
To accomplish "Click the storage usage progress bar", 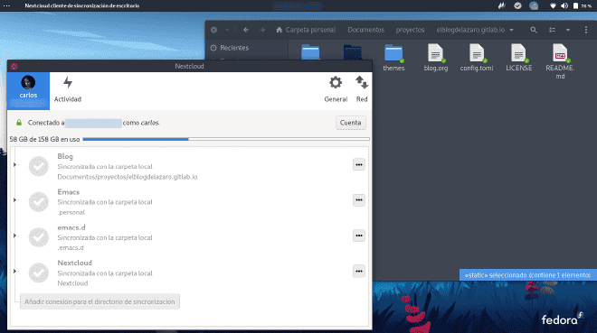I will [x=226, y=139].
